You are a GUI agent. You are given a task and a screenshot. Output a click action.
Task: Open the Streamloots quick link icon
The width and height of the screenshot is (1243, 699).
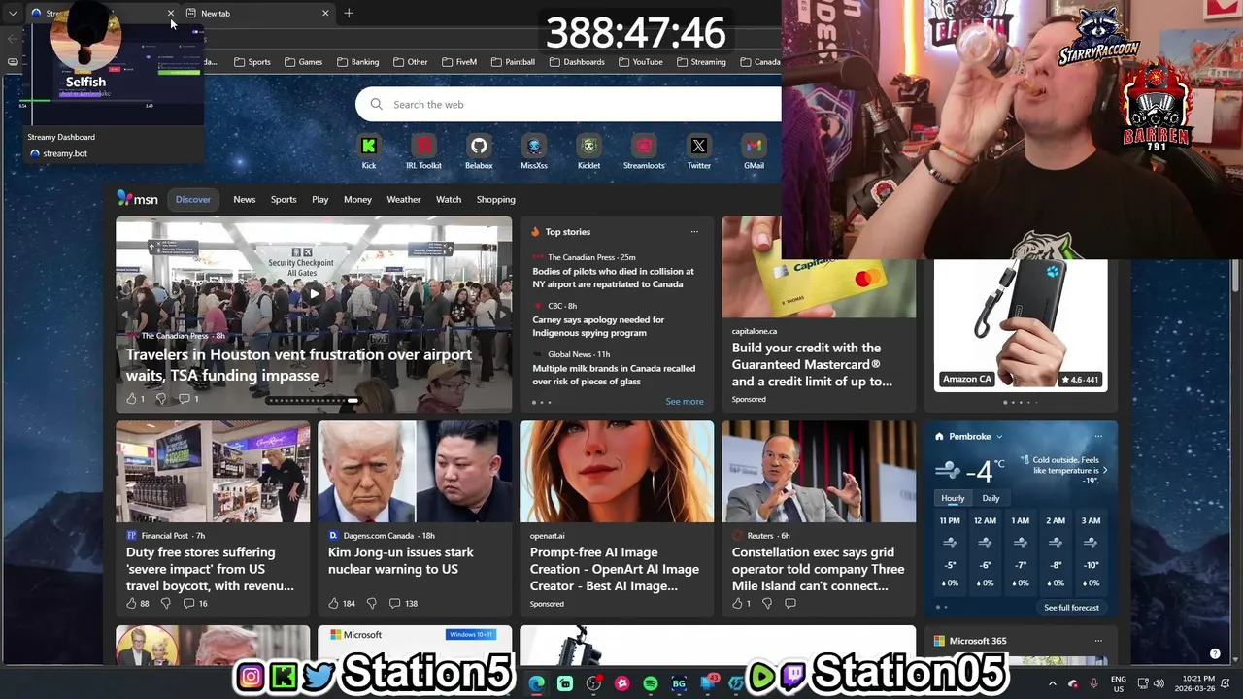click(x=644, y=146)
